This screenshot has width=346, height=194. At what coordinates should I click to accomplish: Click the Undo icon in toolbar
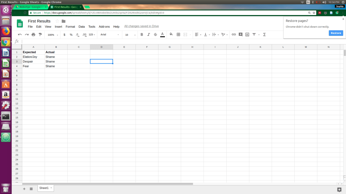coord(20,35)
